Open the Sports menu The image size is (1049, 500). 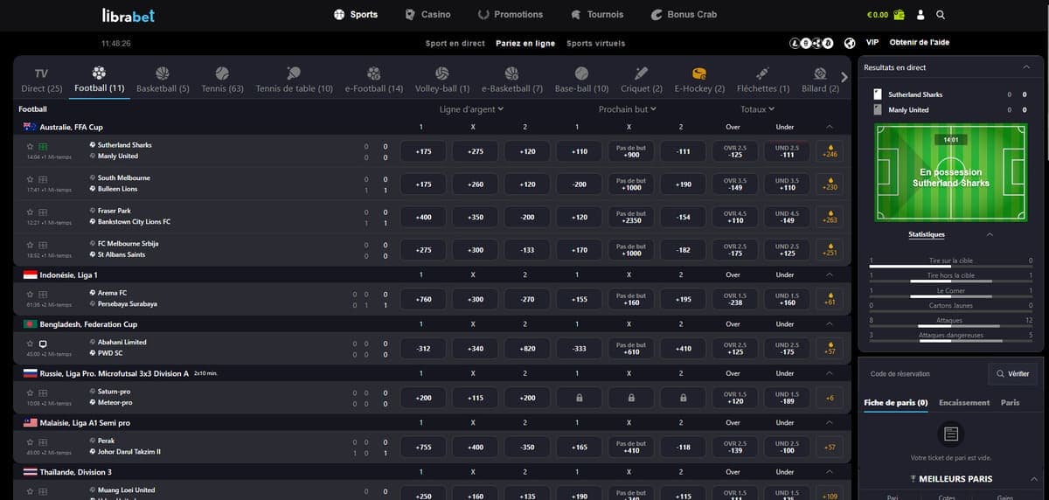click(x=357, y=15)
